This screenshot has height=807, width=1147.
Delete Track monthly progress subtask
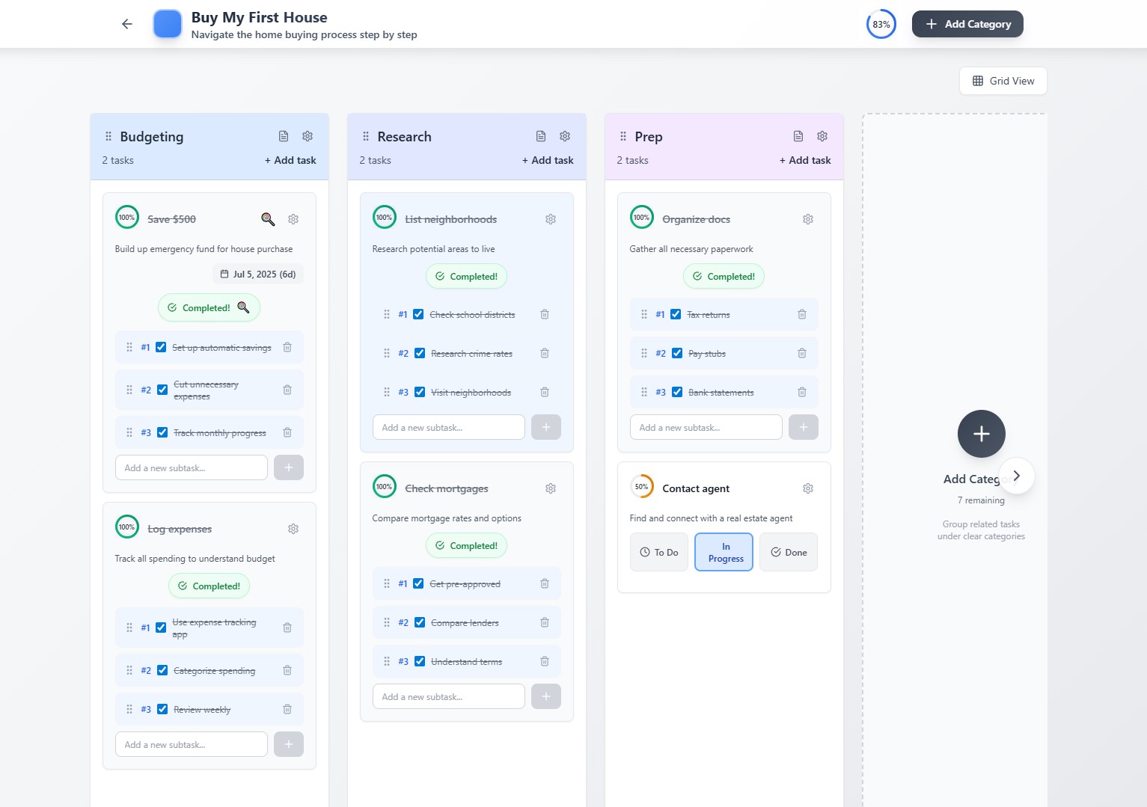tap(287, 432)
